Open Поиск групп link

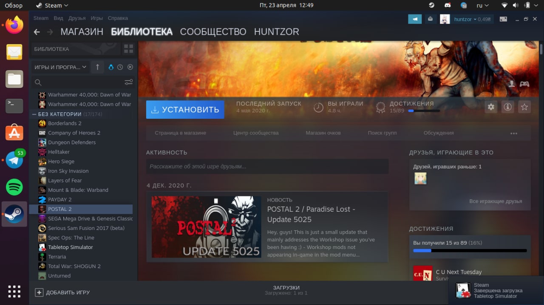[x=382, y=133]
